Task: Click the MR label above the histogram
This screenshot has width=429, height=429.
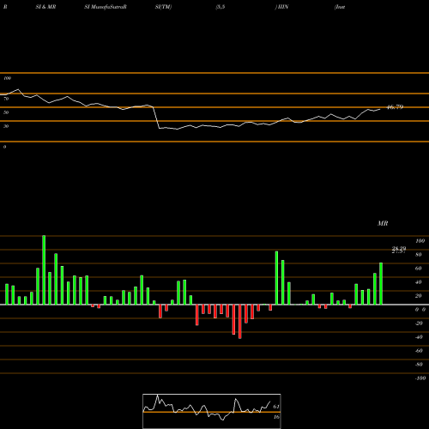Action: click(x=383, y=223)
